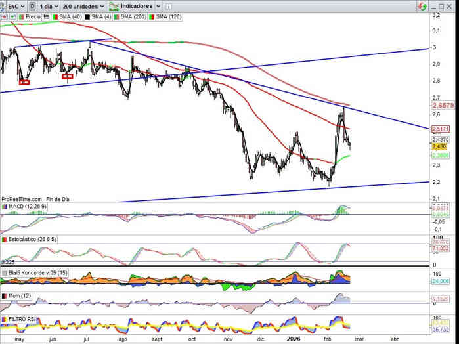Screen dimensions: 459x344
Task: Open the ENC ticker dropdown
Action: (13, 6)
